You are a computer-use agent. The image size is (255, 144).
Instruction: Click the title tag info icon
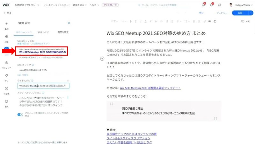(32, 81)
